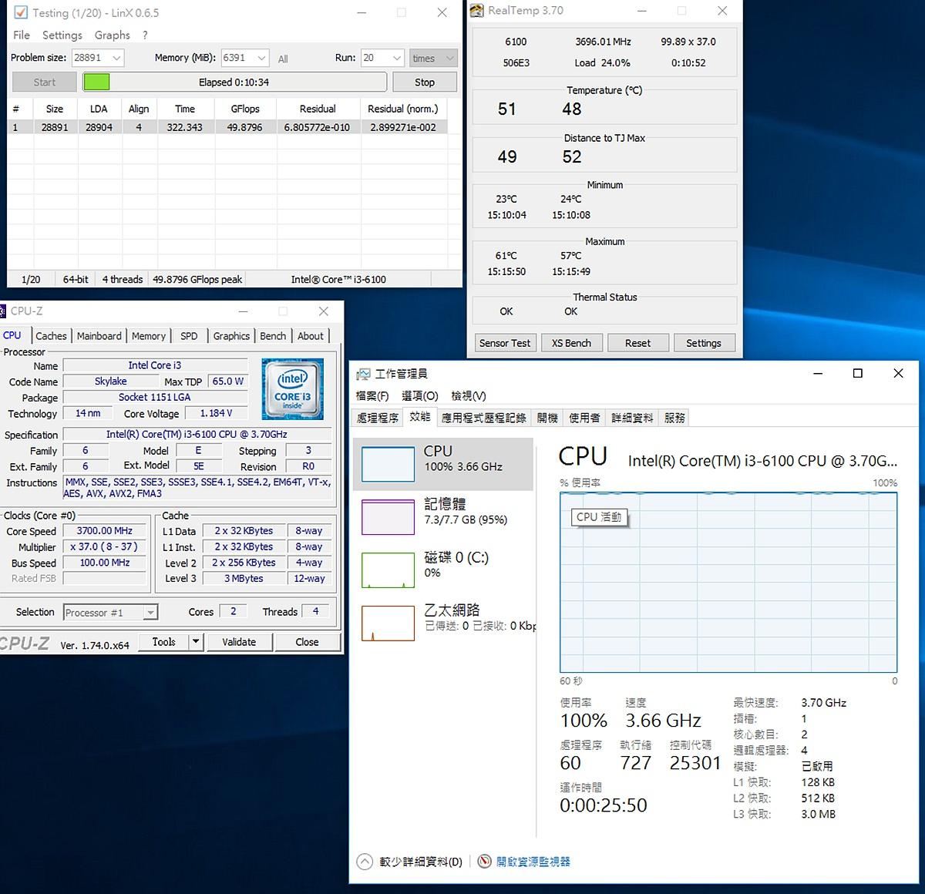Open the Graphs menu in LinX
This screenshot has height=894, width=925.
113,35
